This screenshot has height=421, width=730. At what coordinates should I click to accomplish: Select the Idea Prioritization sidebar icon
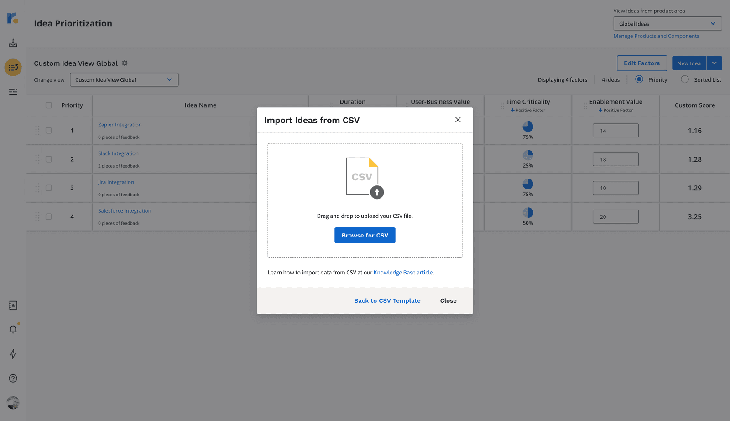13,67
